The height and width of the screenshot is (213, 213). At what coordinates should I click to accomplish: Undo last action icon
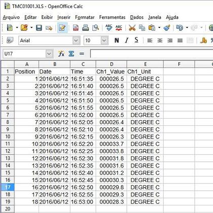(x=180, y=28)
